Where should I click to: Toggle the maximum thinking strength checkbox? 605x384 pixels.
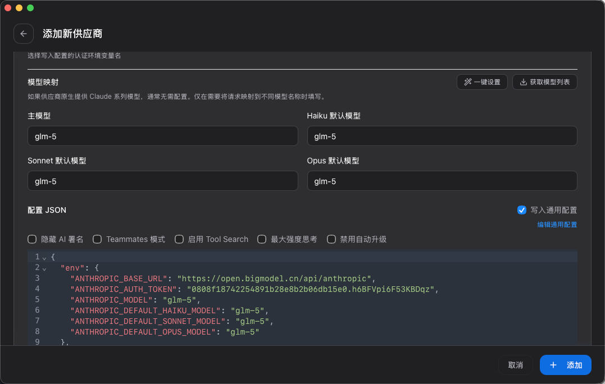(262, 239)
